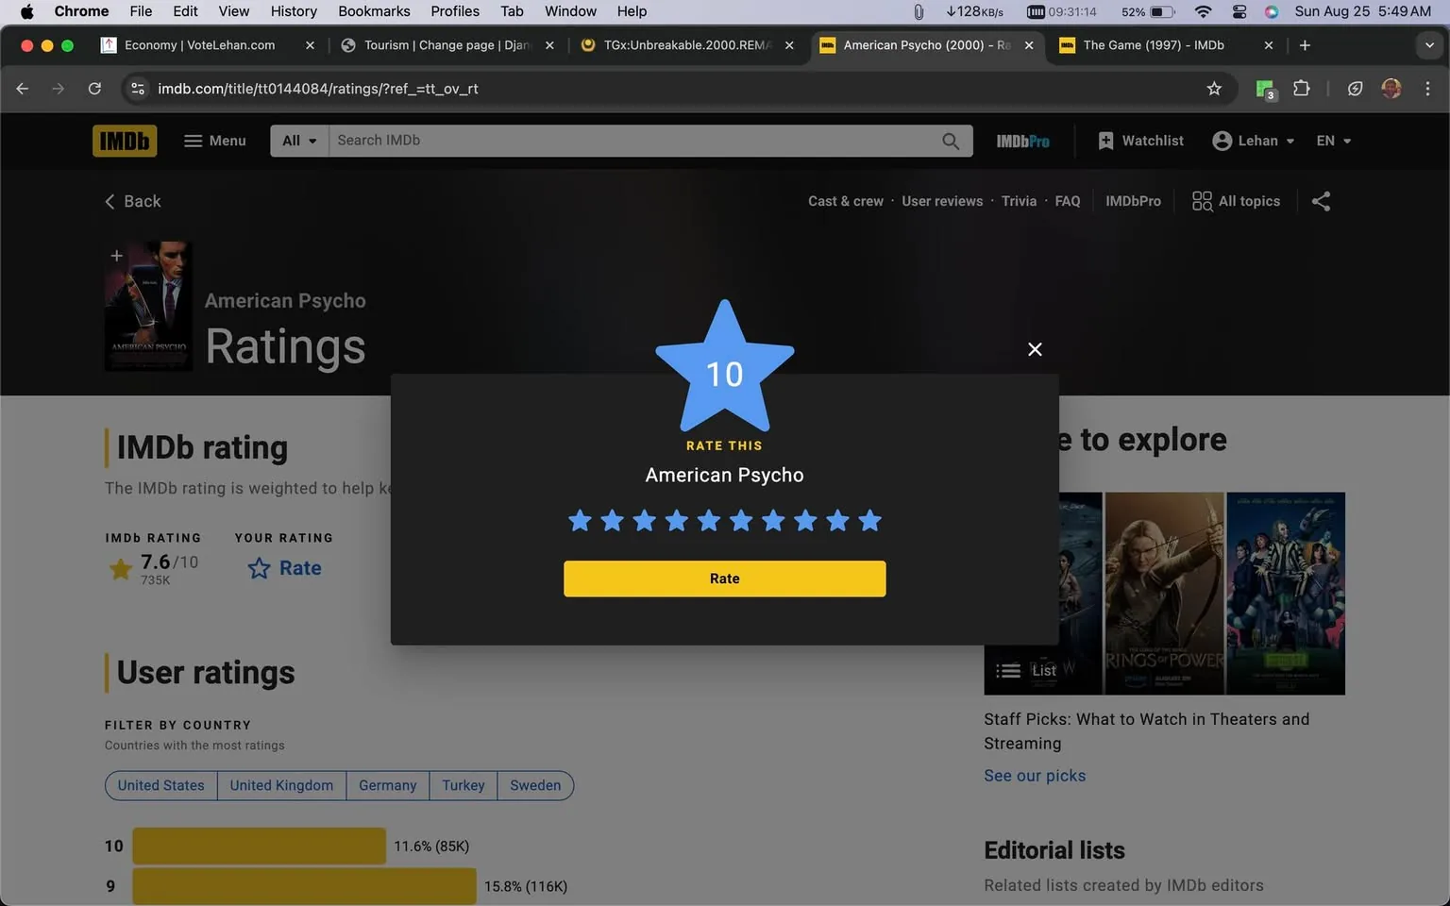The height and width of the screenshot is (906, 1450).
Task: Switch to The Game (1997) tab
Action: point(1152,44)
